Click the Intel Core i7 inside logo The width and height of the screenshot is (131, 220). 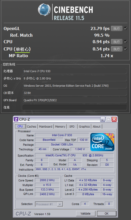click(x=103, y=142)
